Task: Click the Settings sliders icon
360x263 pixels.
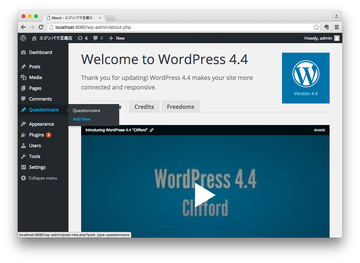Action: click(23, 167)
